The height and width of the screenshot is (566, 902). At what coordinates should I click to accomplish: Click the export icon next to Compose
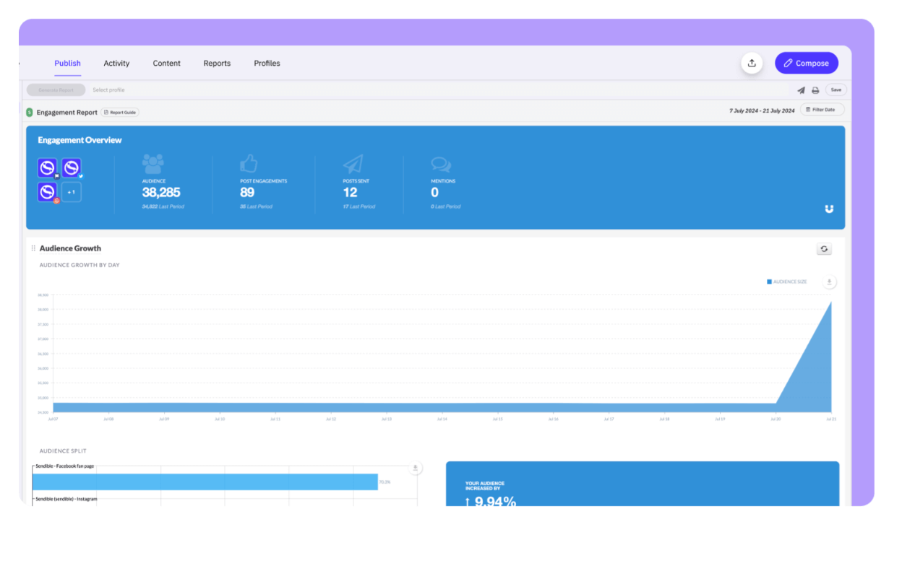click(x=752, y=63)
